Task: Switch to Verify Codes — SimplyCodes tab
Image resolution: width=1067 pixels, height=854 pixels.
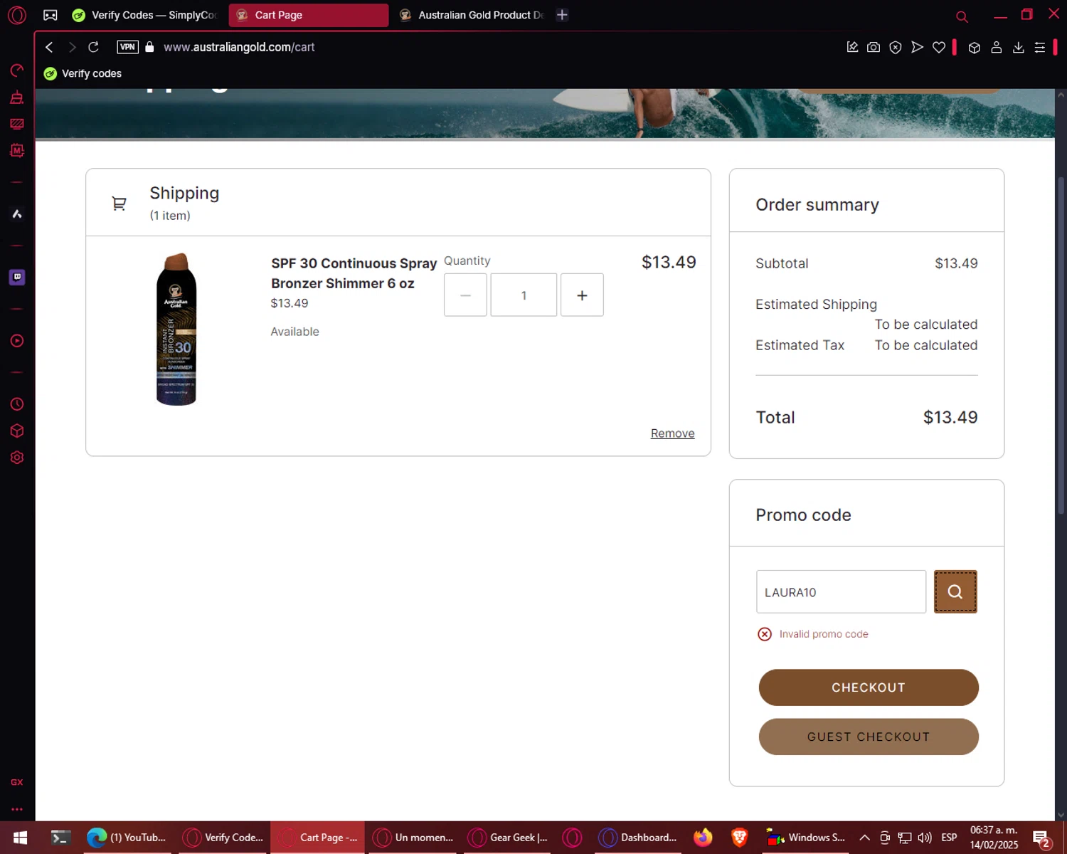Action: click(x=147, y=15)
